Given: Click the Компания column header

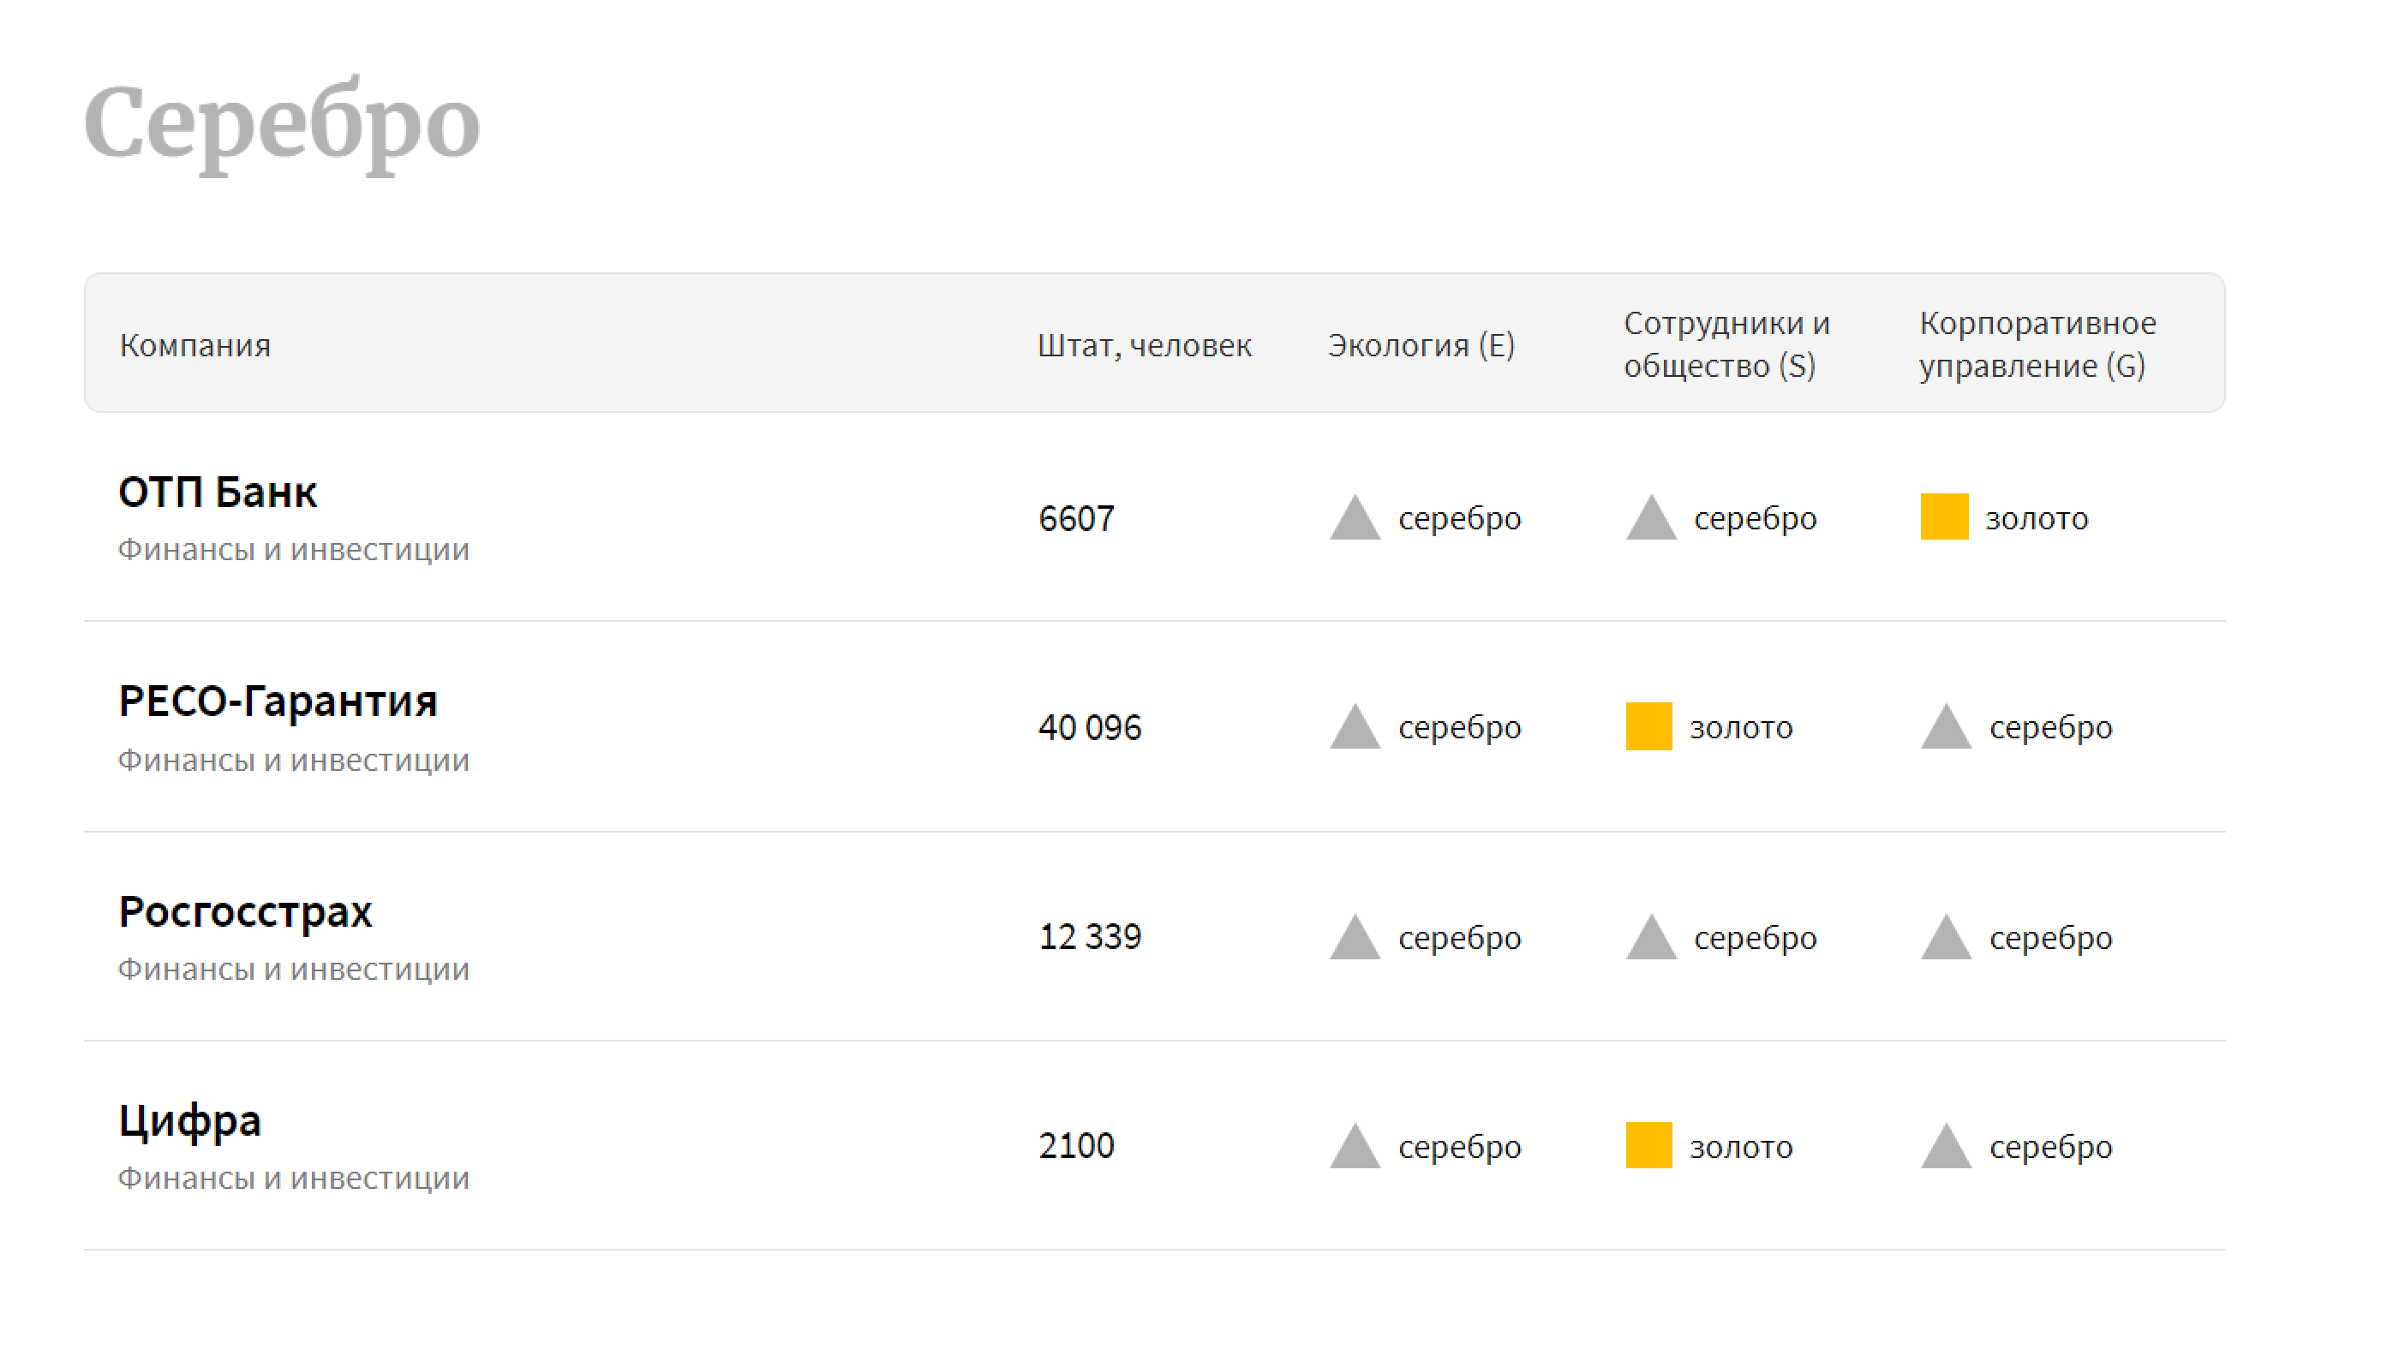Looking at the screenshot, I should pos(194,345).
